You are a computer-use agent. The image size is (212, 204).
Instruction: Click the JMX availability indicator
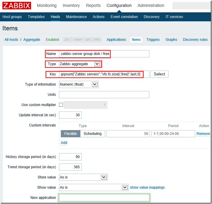[x=88, y=40]
